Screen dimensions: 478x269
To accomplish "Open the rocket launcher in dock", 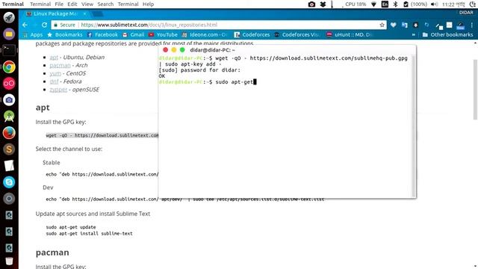I will (x=9, y=17).
